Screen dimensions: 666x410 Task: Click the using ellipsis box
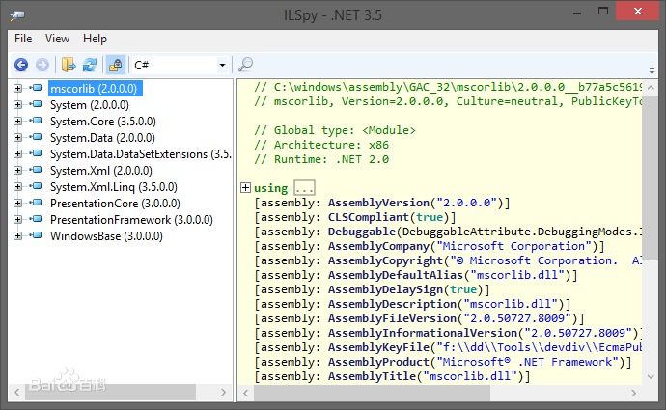tap(305, 187)
